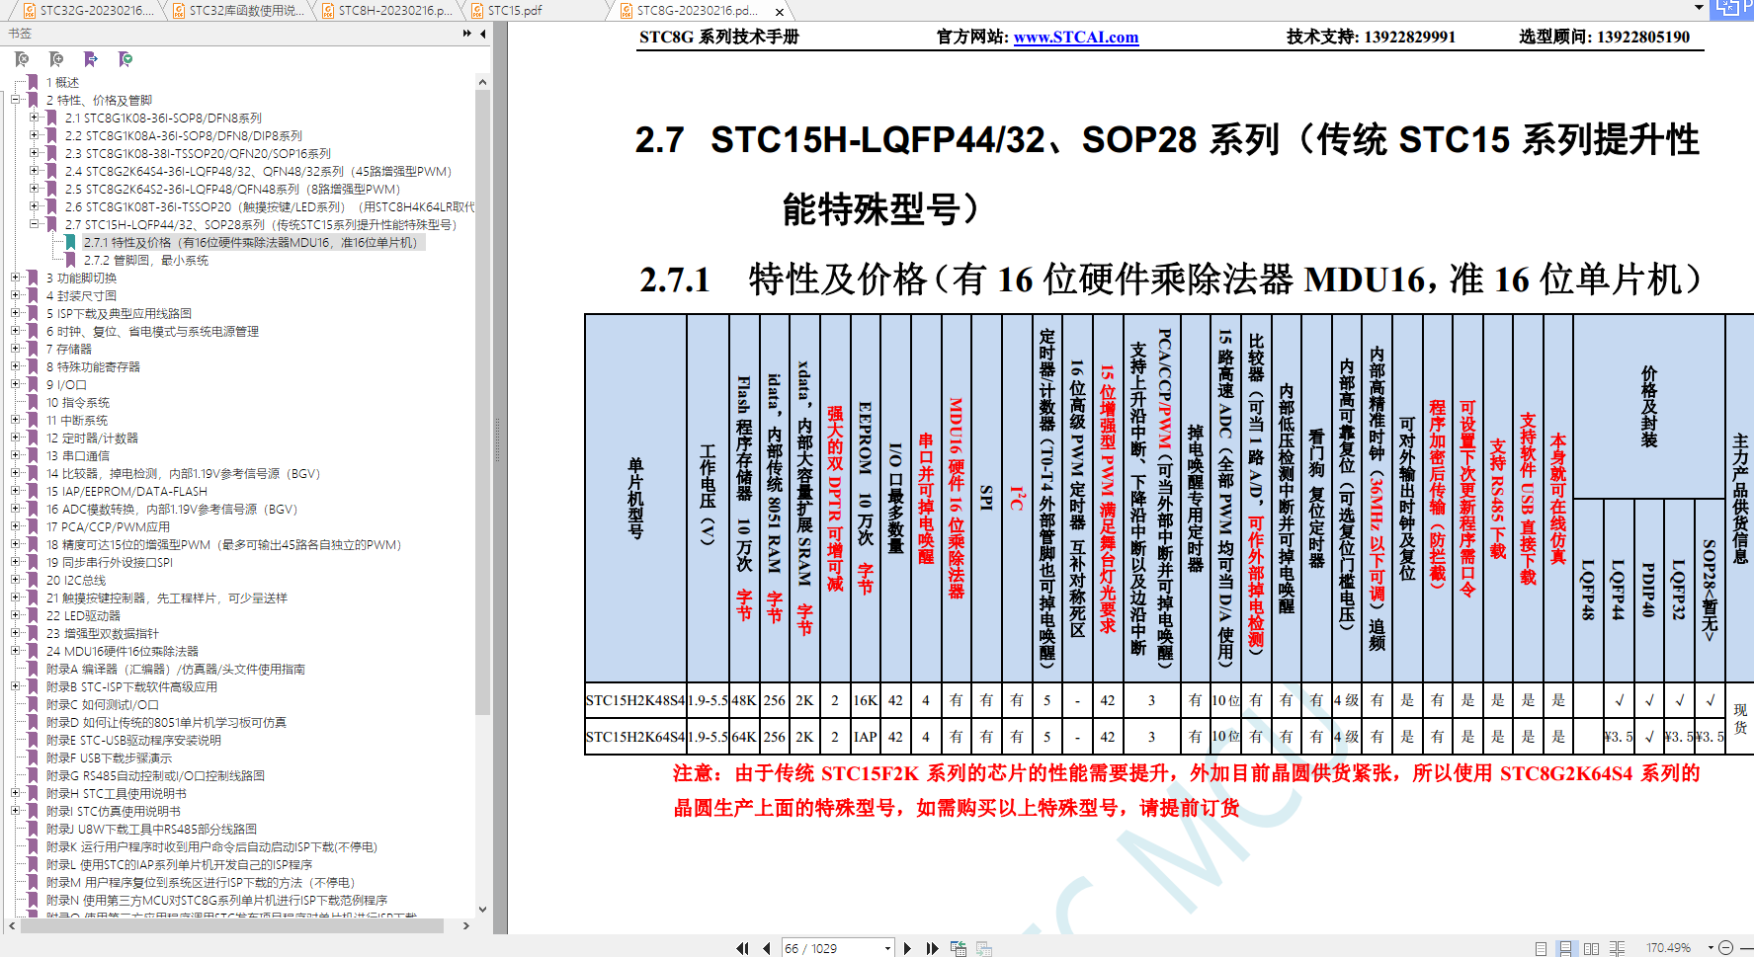Image resolution: width=1754 pixels, height=957 pixels.
Task: Click the splitter handle between bookmarks and page
Action: click(499, 441)
